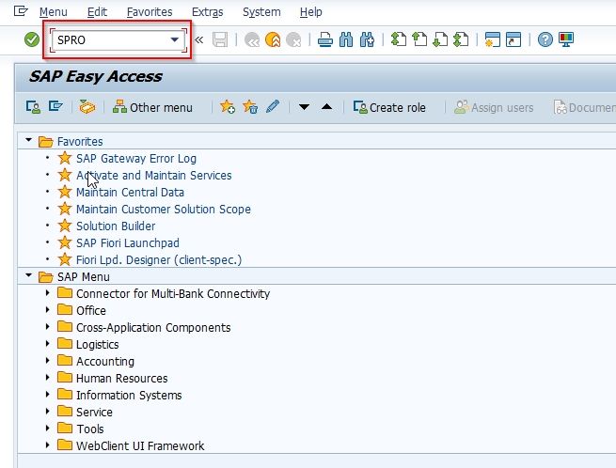
Task: Select the WebClient UI Framework folder
Action: (140, 445)
